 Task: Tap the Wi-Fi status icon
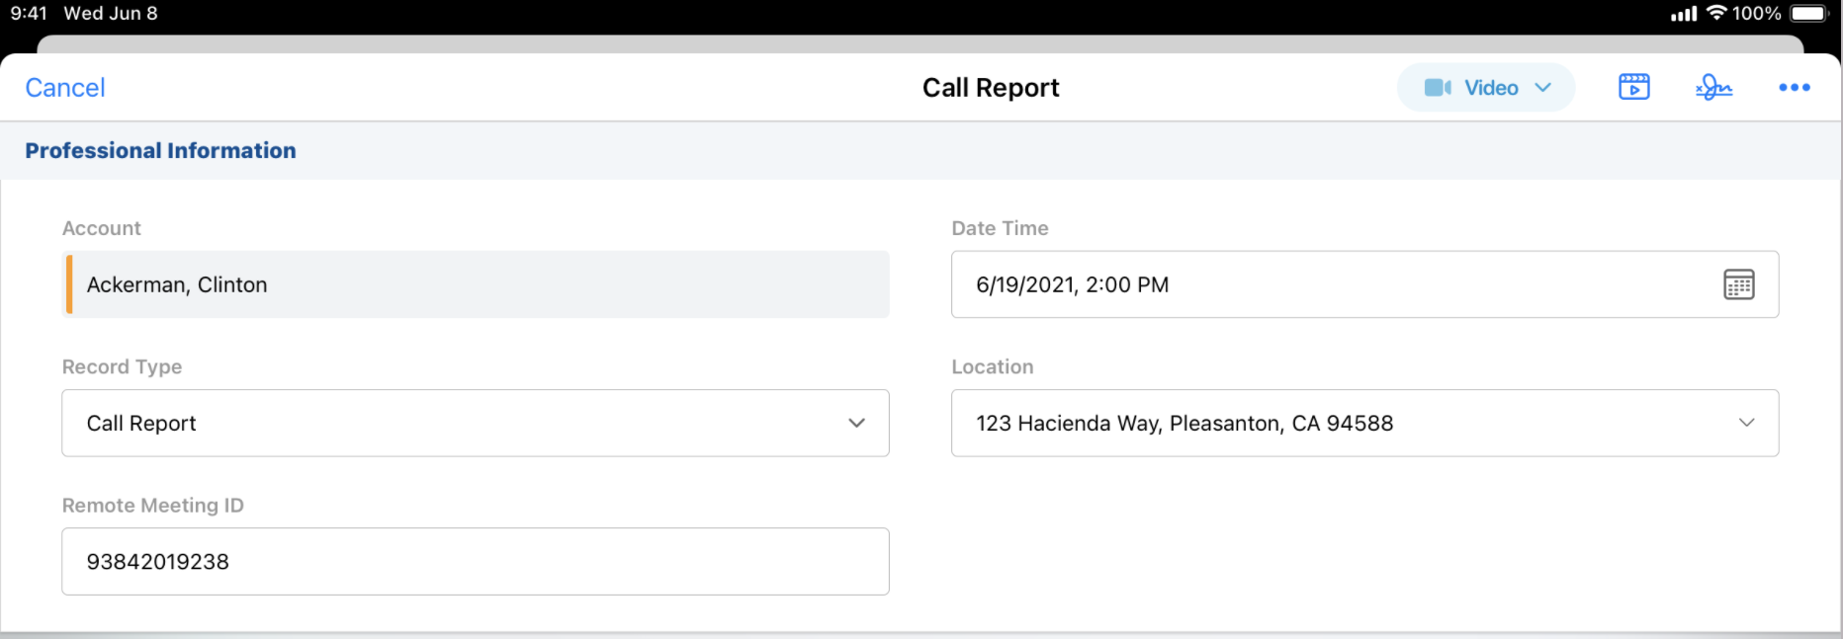pos(1716,13)
